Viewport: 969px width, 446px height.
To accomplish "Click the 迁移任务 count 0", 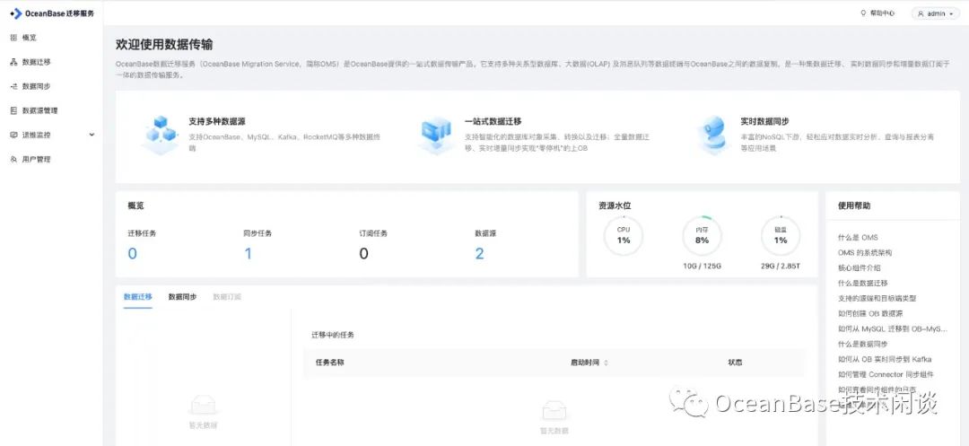I will (x=132, y=254).
